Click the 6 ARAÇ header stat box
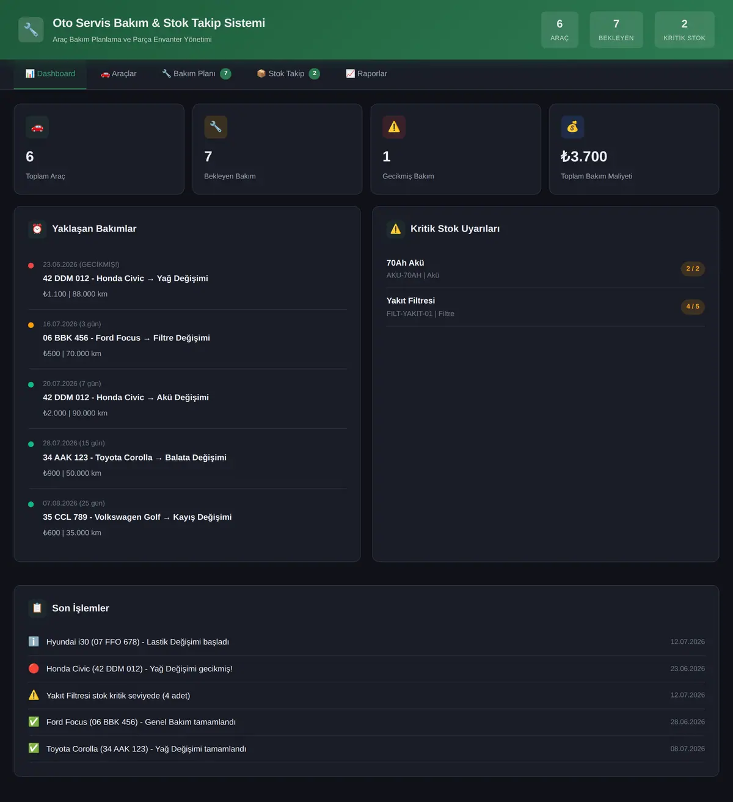The image size is (733, 802). pyautogui.click(x=560, y=29)
